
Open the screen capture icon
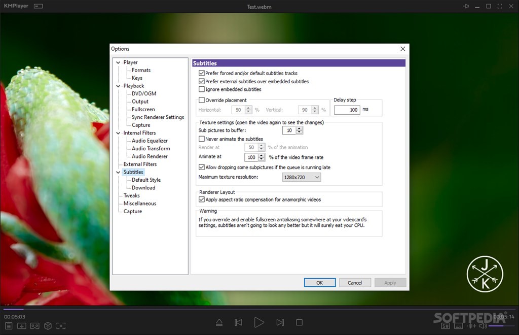click(61, 326)
